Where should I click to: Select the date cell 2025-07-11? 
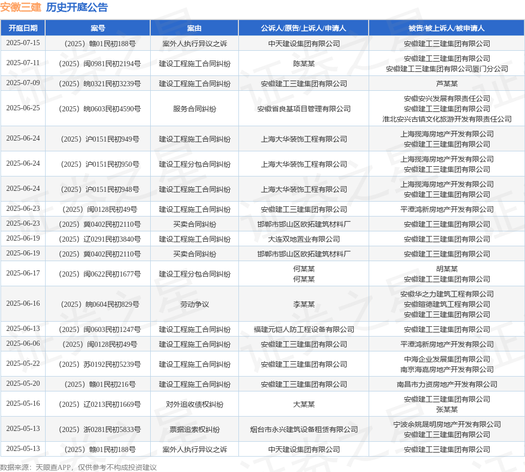pos(23,63)
